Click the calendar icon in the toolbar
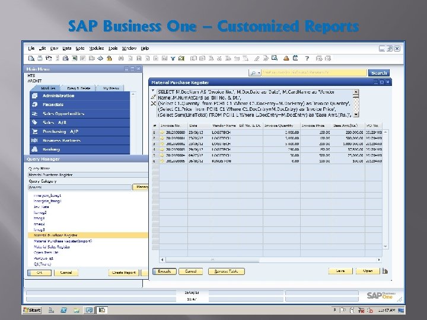The height and width of the screenshot is (320, 427). pos(295,58)
